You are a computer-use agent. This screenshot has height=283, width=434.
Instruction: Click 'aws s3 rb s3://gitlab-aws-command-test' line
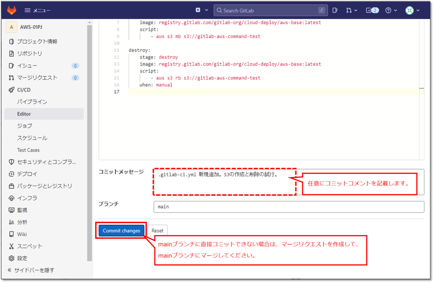[x=205, y=78]
